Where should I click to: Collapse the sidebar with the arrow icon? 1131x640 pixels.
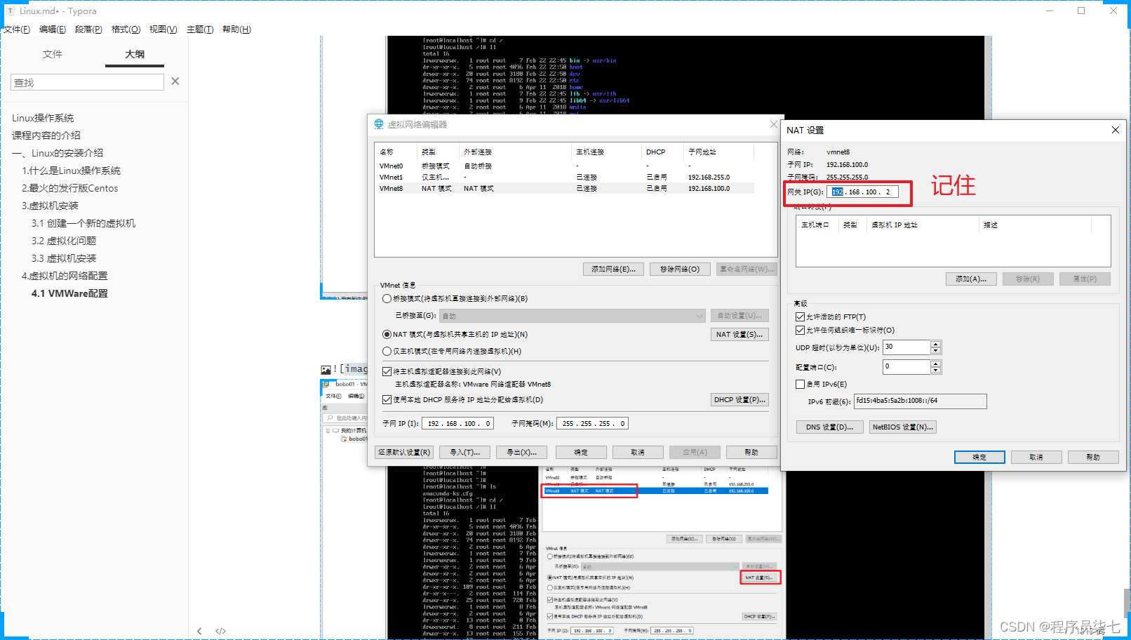[199, 631]
